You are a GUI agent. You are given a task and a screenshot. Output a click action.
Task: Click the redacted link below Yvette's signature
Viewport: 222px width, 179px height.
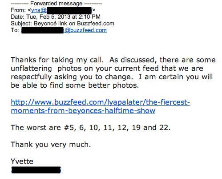click(x=36, y=170)
